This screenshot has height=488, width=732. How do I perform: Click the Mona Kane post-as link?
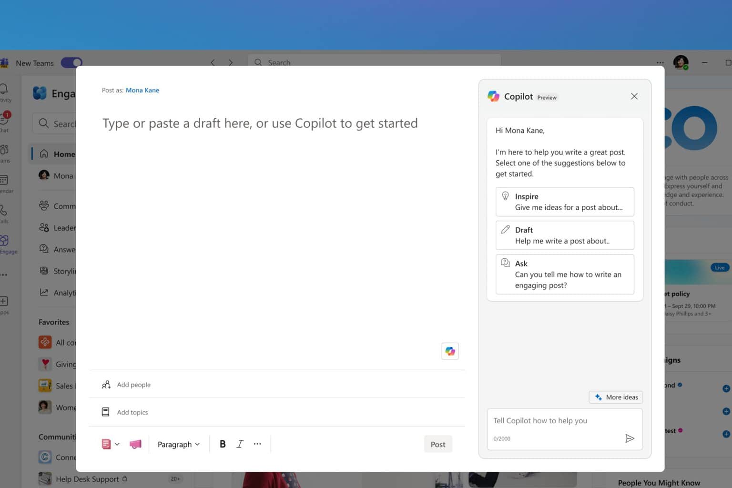tap(142, 90)
